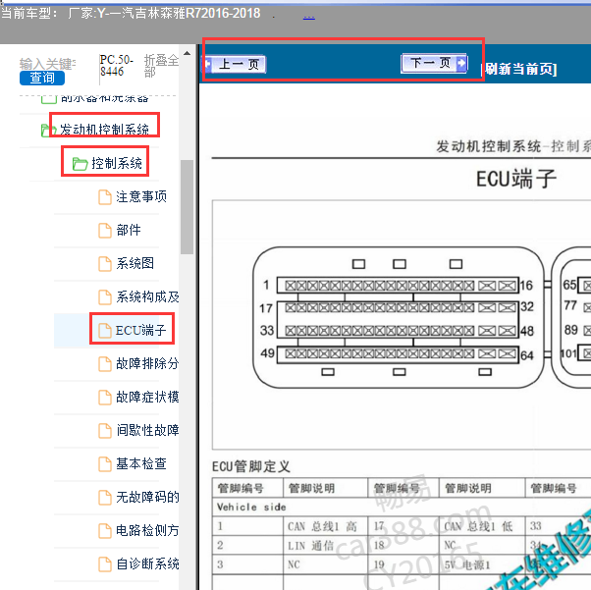
Task: Click the document icon beside 自诊断系统
Action: point(105,564)
